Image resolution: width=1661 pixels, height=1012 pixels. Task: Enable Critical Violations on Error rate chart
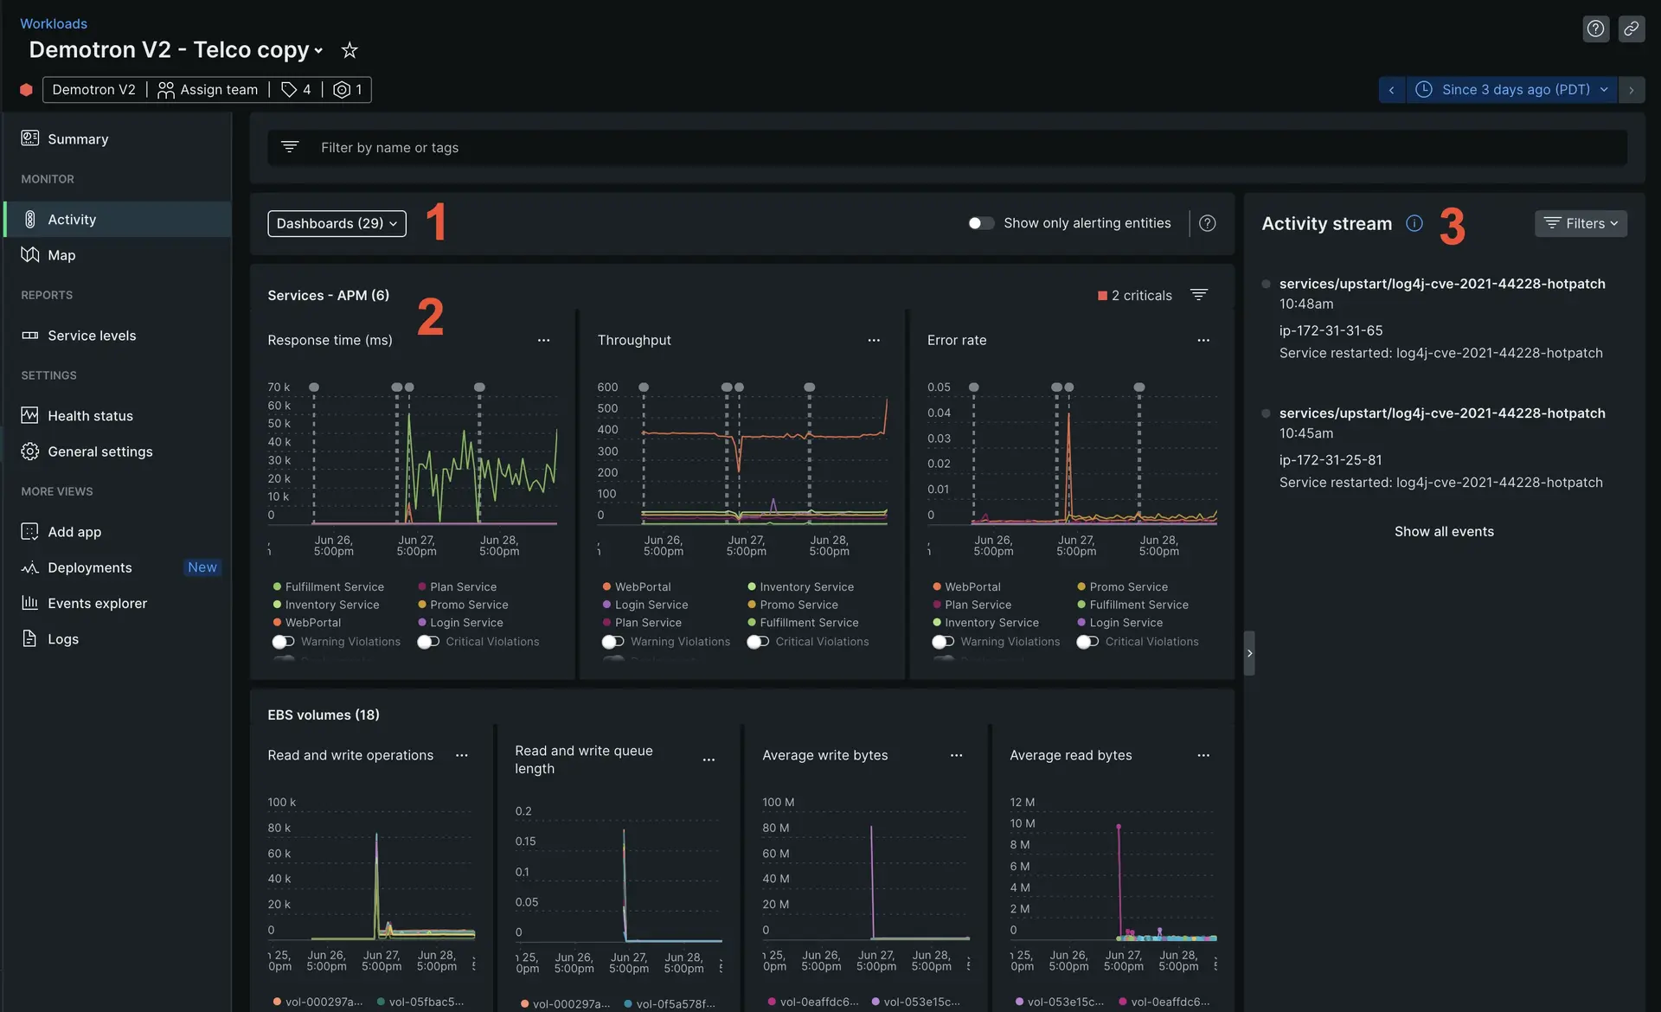pos(1087,642)
